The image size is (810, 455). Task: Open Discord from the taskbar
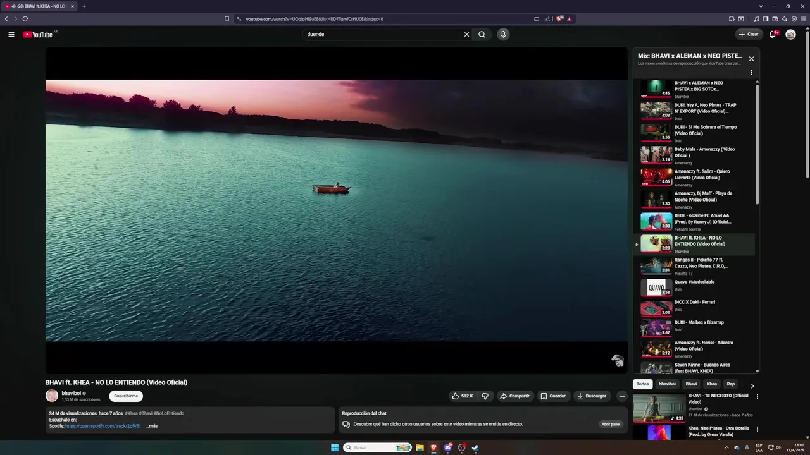click(x=447, y=447)
